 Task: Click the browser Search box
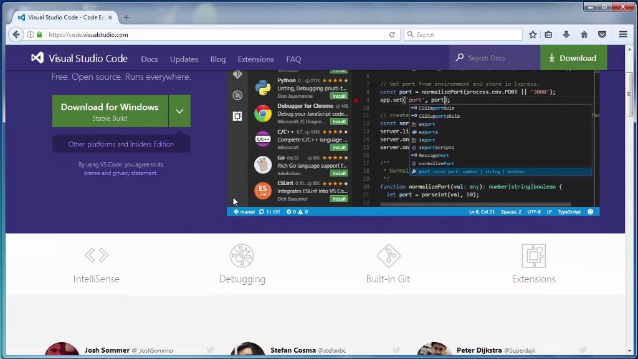463,35
